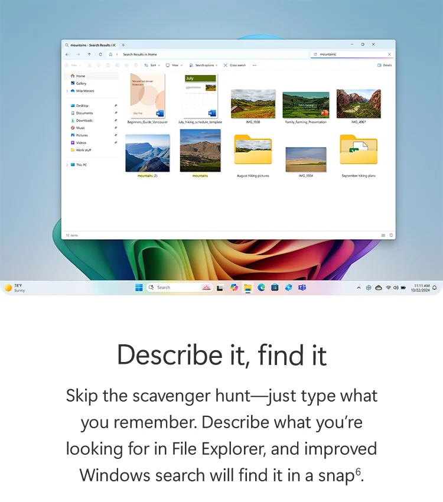Click the Delete trash icon
This screenshot has width=443, height=502.
(x=136, y=66)
